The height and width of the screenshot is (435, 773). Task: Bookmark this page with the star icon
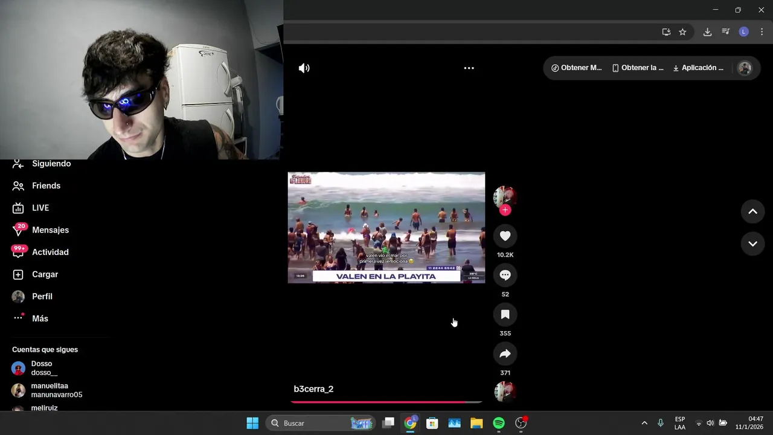[x=682, y=32]
